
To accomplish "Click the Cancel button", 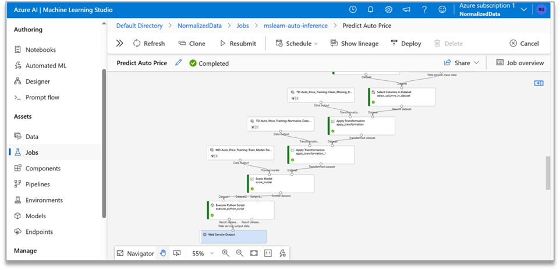I will tap(524, 43).
